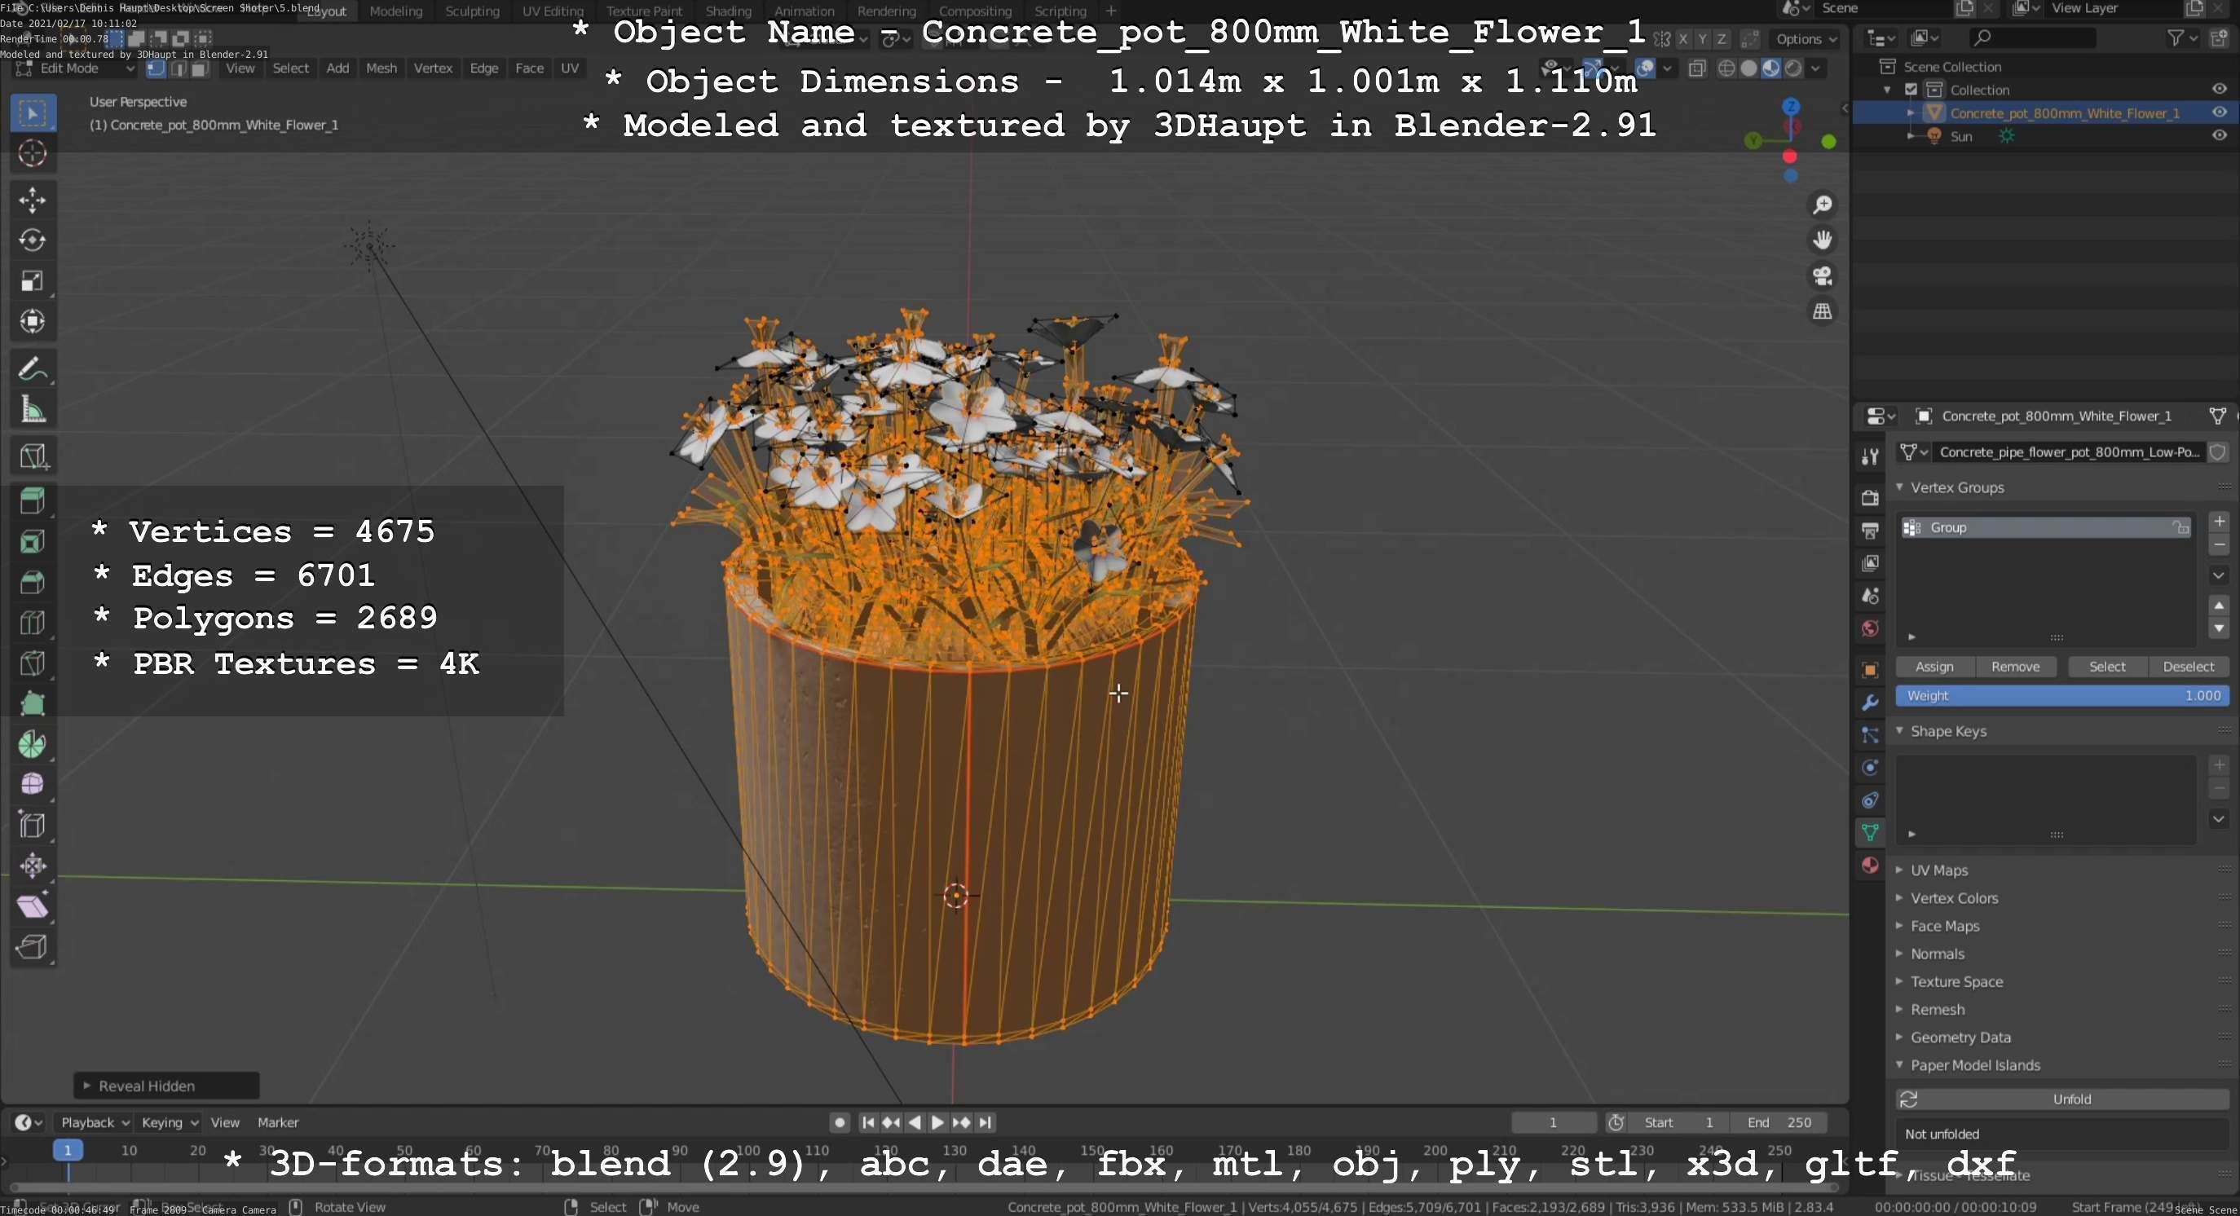Open the Object properties orange square tab
The height and width of the screenshot is (1216, 2240).
pos(1871,670)
